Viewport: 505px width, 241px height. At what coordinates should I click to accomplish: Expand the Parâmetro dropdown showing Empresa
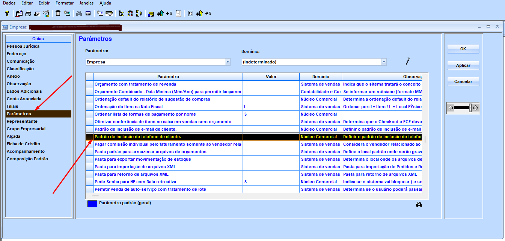pos(227,62)
